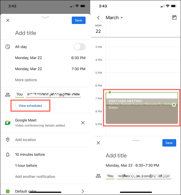Edit the 1 hour before notification

tap(26, 165)
